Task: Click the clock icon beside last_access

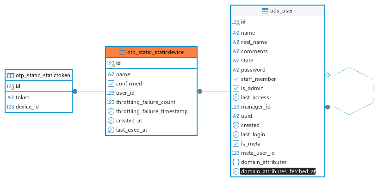Action: click(236, 97)
